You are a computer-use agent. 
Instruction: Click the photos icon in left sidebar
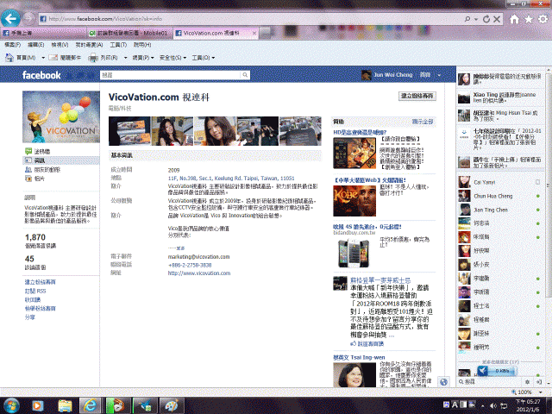[28, 179]
